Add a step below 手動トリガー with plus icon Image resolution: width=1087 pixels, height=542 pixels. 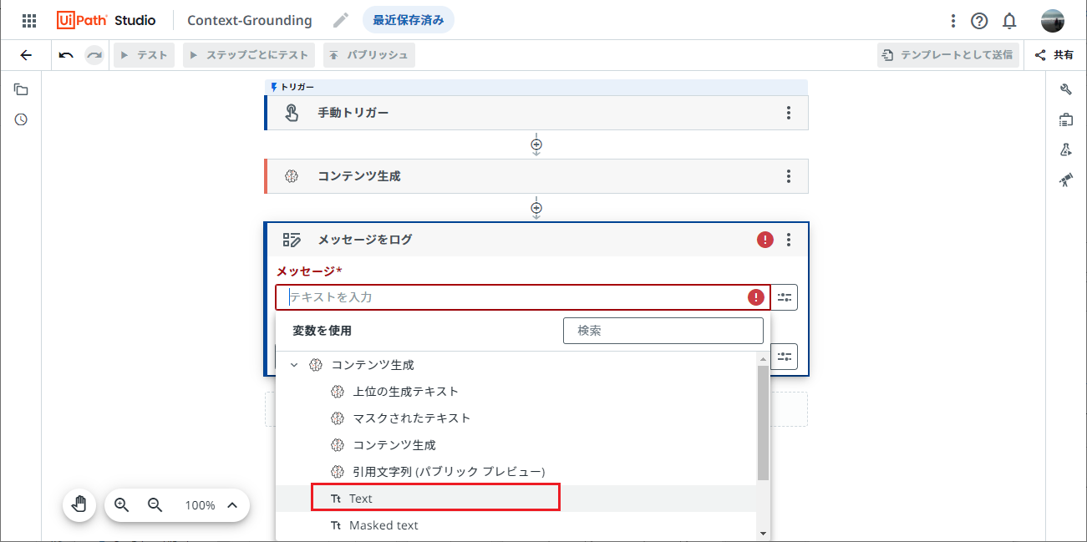pos(536,144)
